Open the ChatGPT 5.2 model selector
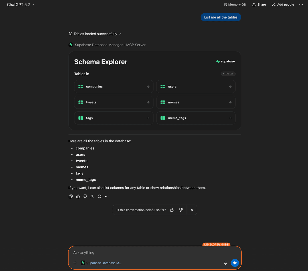The width and height of the screenshot is (308, 271). 20,5
